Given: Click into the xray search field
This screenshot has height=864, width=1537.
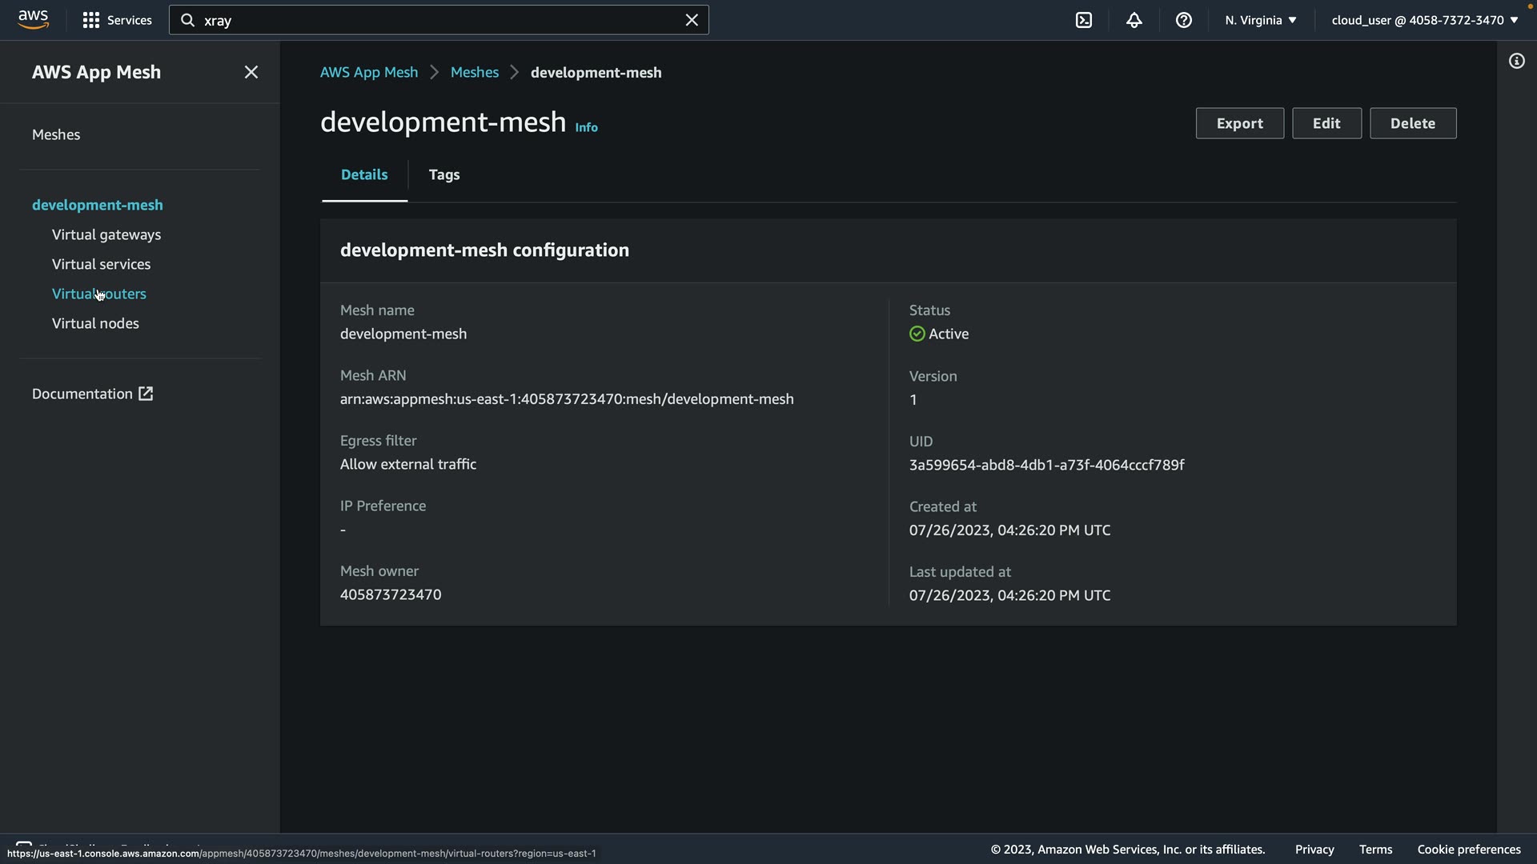Looking at the screenshot, I should click(432, 20).
